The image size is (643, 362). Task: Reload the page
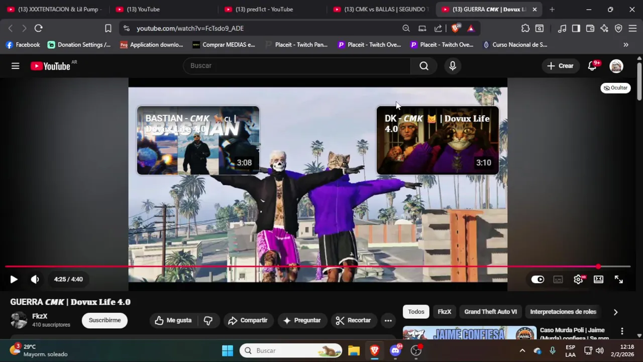click(x=38, y=29)
